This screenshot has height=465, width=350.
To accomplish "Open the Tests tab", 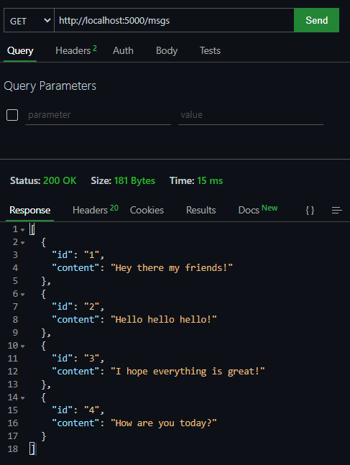I will [x=210, y=51].
